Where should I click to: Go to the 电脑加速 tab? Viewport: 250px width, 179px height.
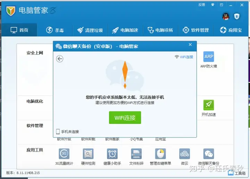click(x=125, y=30)
